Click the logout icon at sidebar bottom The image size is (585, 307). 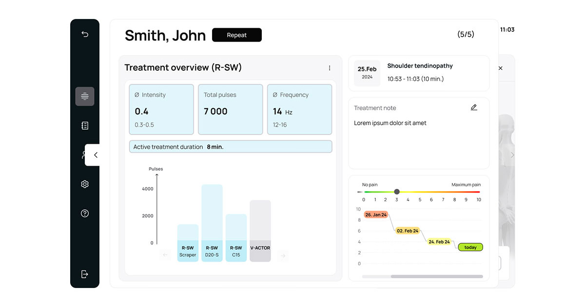(x=85, y=274)
